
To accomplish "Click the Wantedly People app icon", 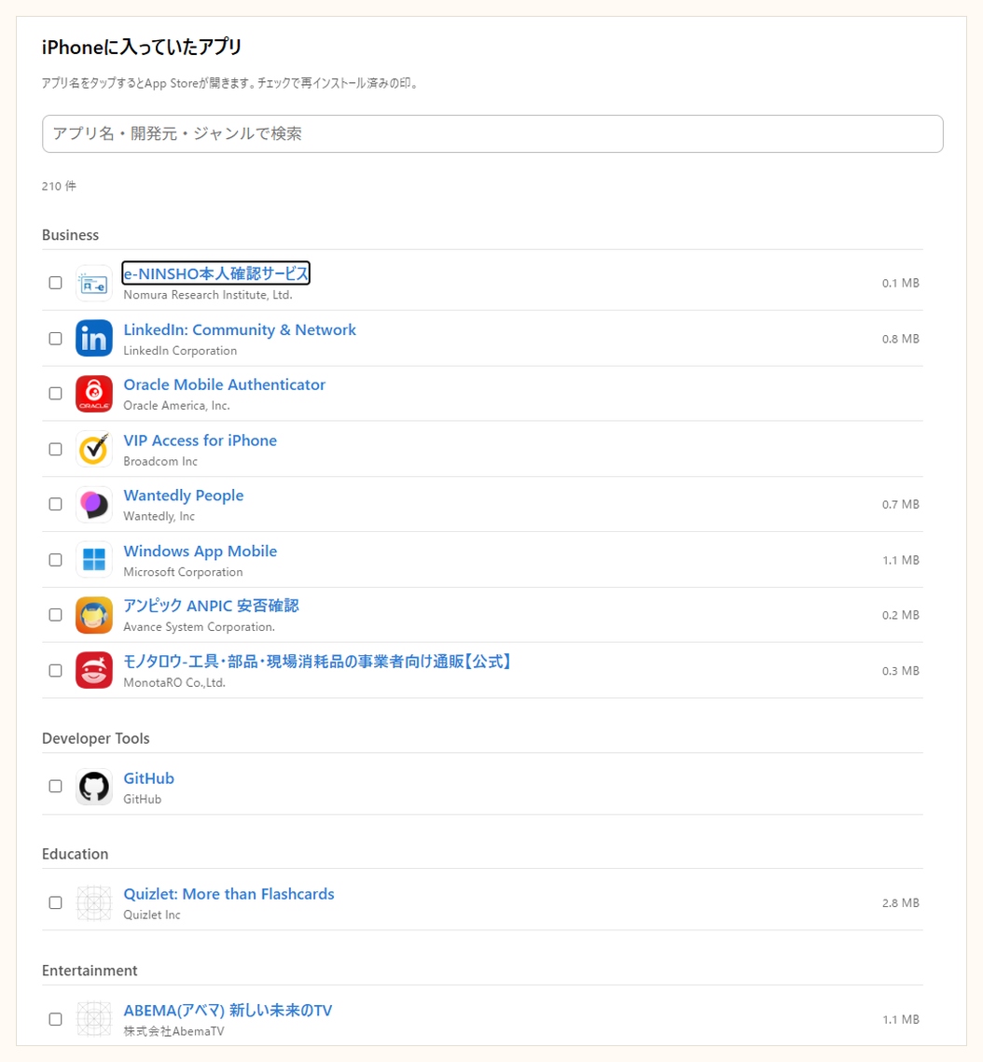I will tap(94, 505).
